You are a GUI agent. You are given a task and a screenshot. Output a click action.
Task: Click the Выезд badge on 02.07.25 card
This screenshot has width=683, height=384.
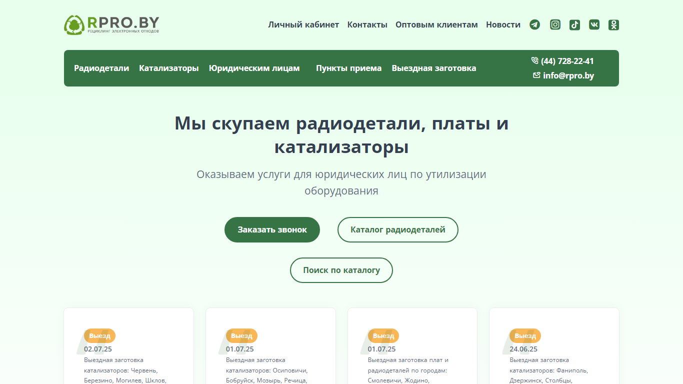pyautogui.click(x=99, y=335)
